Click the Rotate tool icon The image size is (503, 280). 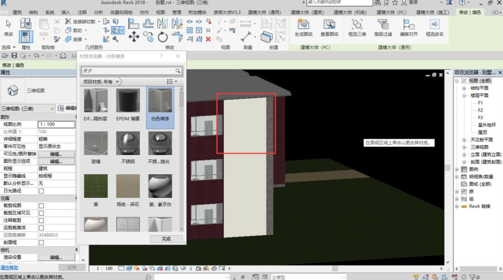(x=163, y=37)
